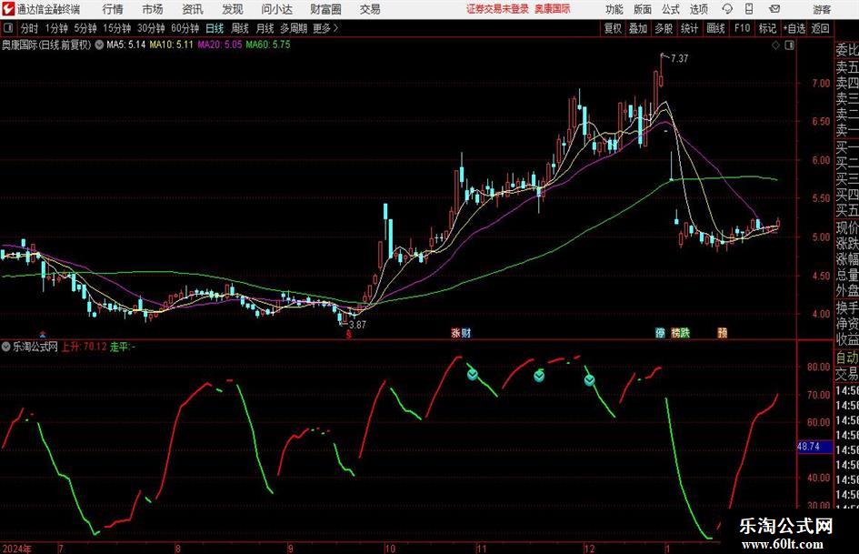Screen dimensions: 859x554
Task: Click the 7.37 high price label
Action: [679, 58]
